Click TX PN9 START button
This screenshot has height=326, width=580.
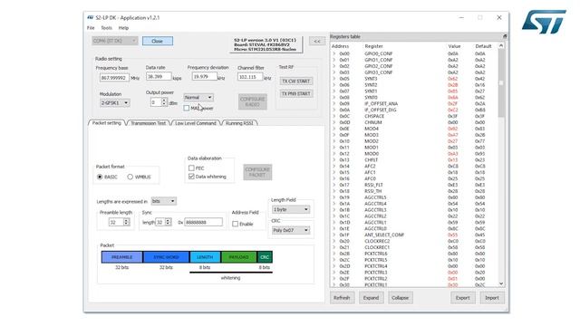pos(295,93)
